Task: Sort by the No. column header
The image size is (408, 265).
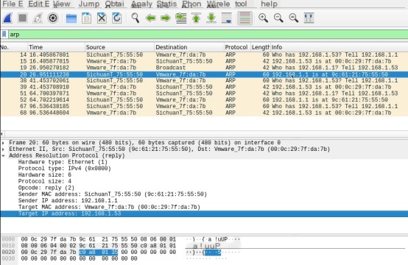Action: click(x=14, y=47)
